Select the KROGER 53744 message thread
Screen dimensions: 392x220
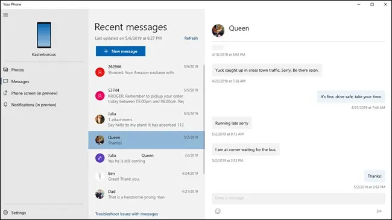(147, 96)
